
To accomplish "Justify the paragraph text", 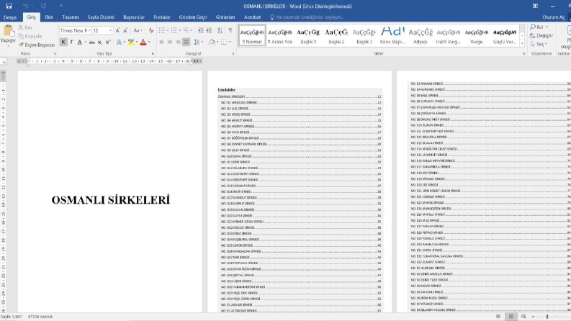I will click(x=186, y=42).
